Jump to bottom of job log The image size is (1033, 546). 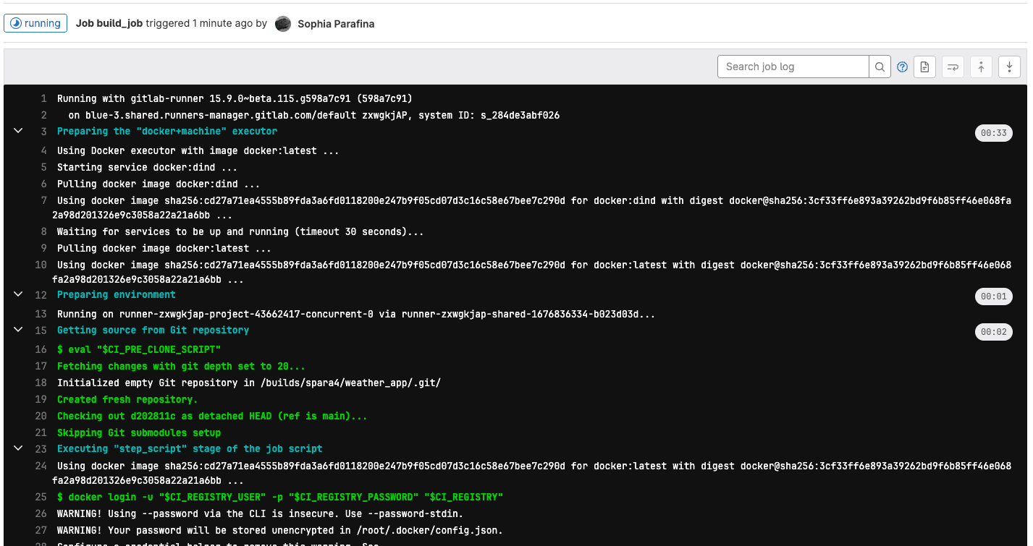1009,67
